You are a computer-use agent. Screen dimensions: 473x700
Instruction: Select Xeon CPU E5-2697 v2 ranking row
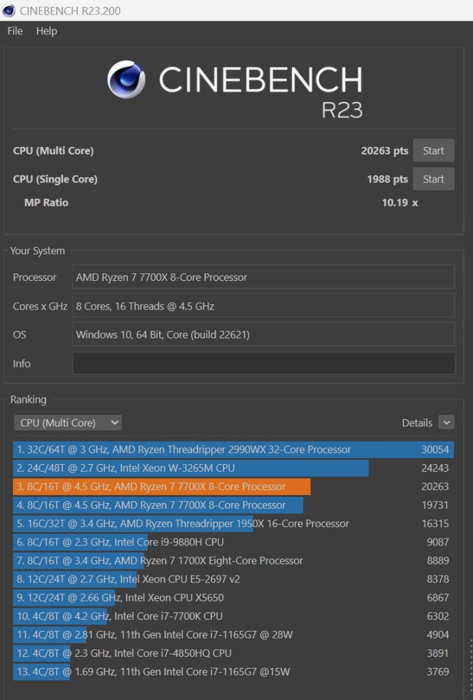(x=233, y=579)
